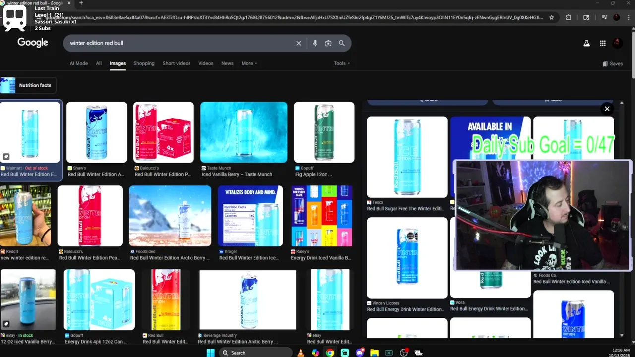Open Balducci's Winter Edition 4-pack thumbnail

point(164,132)
